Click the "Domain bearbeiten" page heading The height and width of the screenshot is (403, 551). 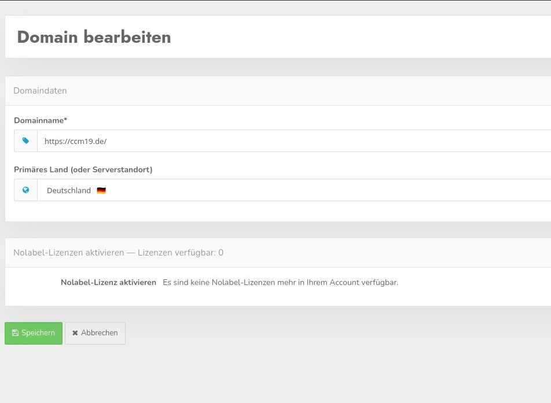[94, 37]
